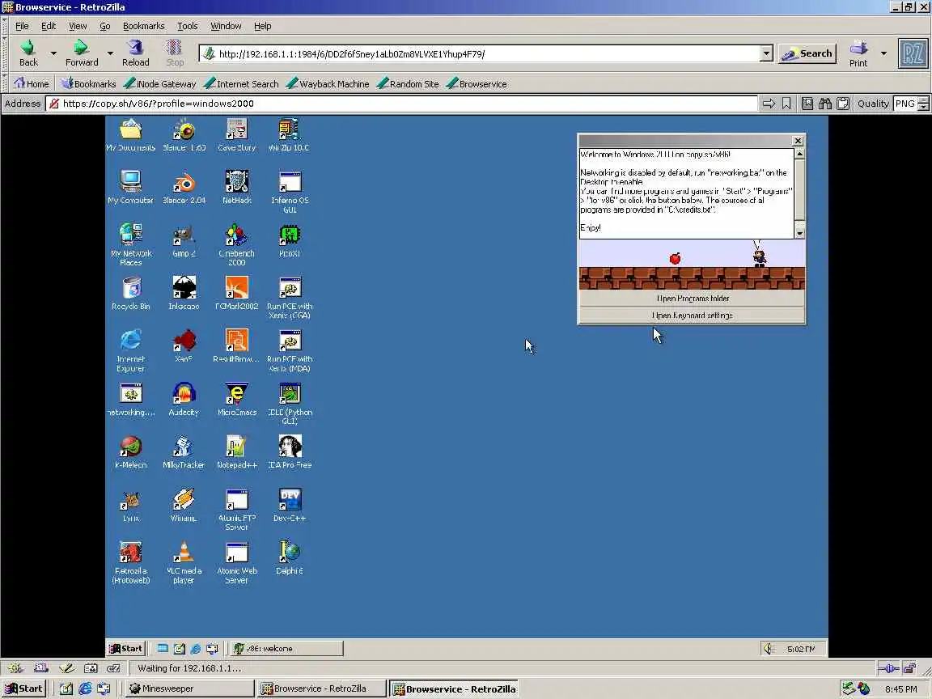Select the MicroEmacs shortcut icon
The image size is (932, 699).
[236, 399]
